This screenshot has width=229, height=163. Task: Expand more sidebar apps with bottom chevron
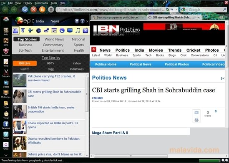pyautogui.click(x=6, y=155)
